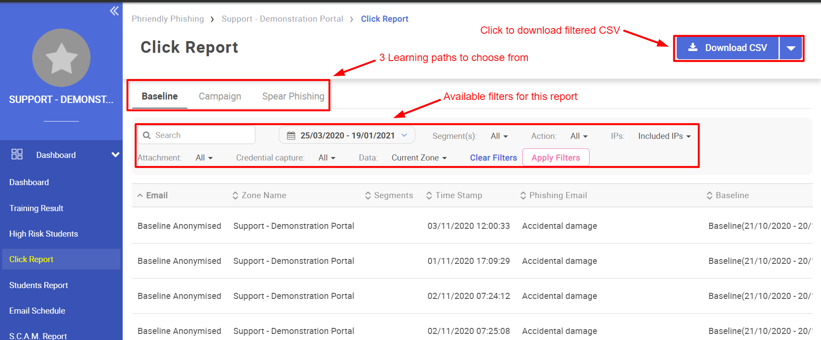Open the Included IPs dropdown
The image size is (821, 340).
665,136
